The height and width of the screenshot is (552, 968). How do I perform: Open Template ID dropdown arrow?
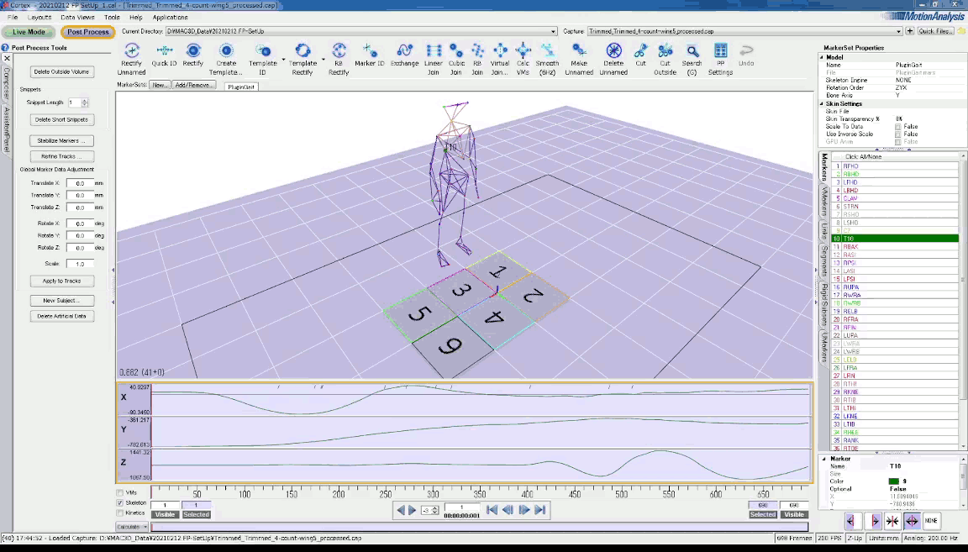(x=283, y=60)
